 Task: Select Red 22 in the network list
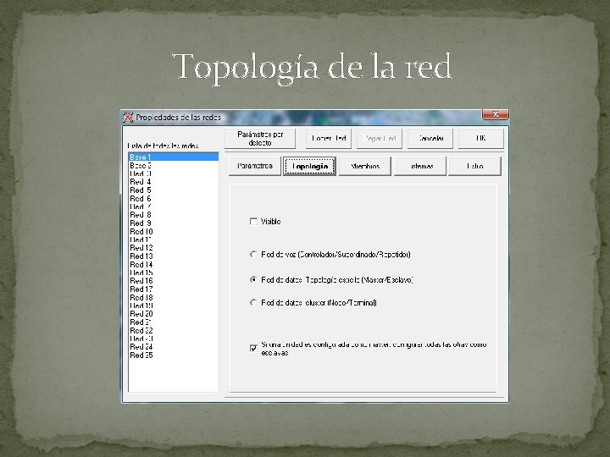pos(174,331)
